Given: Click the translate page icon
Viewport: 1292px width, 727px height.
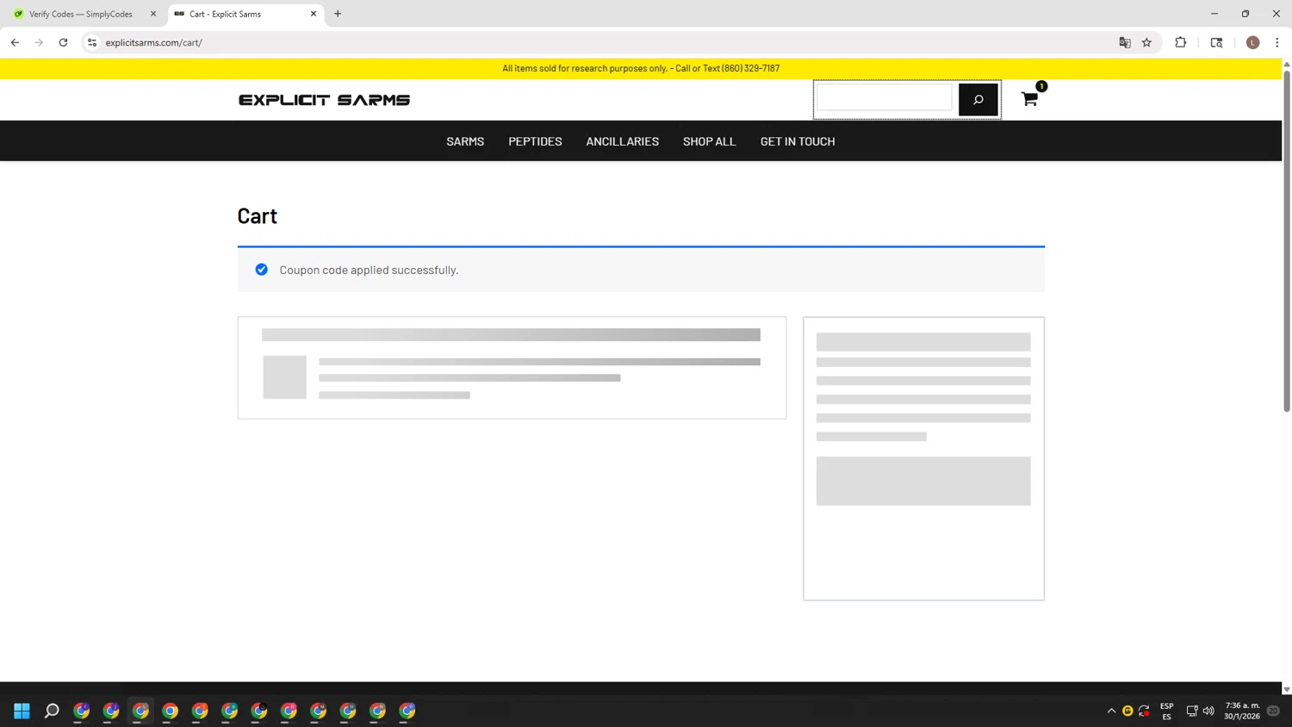Looking at the screenshot, I should tap(1125, 42).
